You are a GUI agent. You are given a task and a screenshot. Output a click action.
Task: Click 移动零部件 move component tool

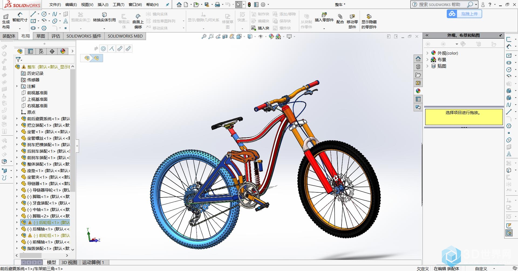[352, 21]
